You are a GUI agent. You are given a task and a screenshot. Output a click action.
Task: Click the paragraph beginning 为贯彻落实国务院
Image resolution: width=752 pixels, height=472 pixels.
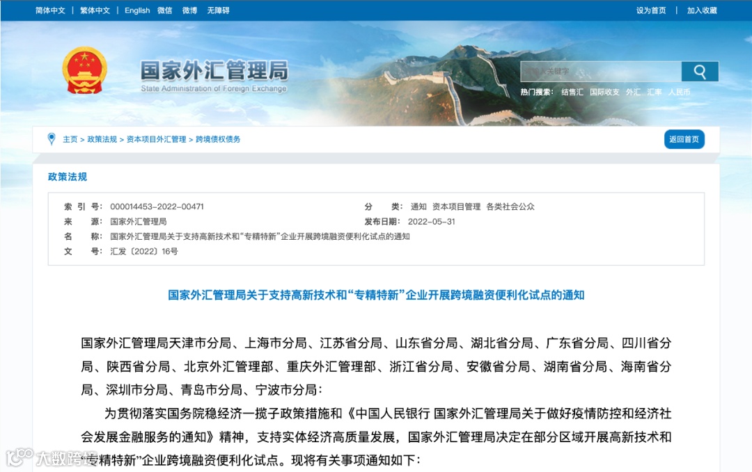(376, 437)
